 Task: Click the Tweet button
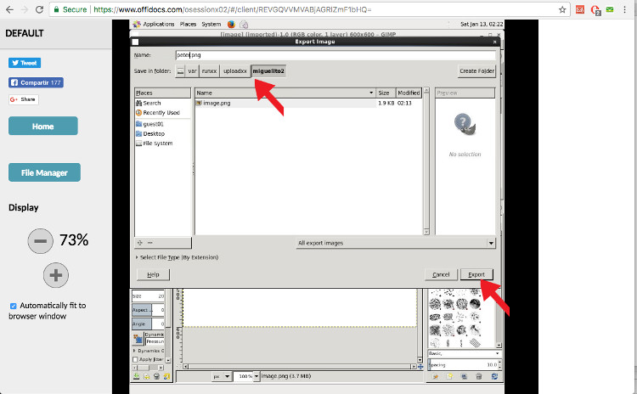pos(25,63)
